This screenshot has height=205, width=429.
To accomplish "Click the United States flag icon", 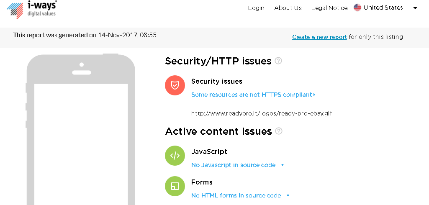I will point(357,8).
